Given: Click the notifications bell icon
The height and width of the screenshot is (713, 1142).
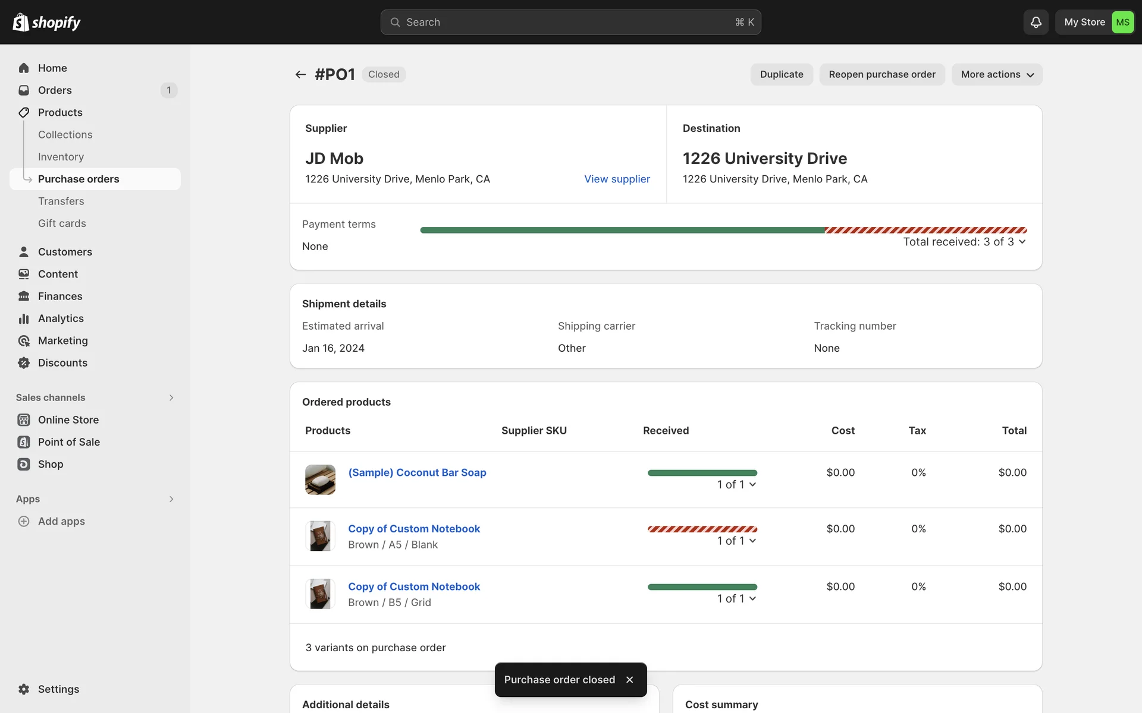Looking at the screenshot, I should coord(1036,23).
